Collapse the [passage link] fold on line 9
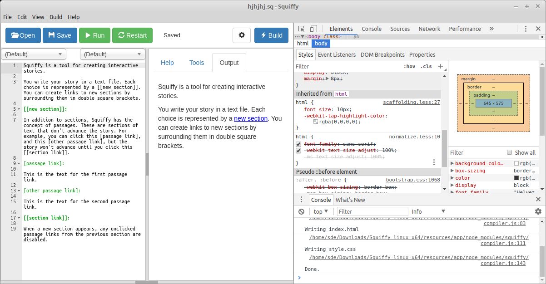This screenshot has height=284, width=546. click(19, 164)
